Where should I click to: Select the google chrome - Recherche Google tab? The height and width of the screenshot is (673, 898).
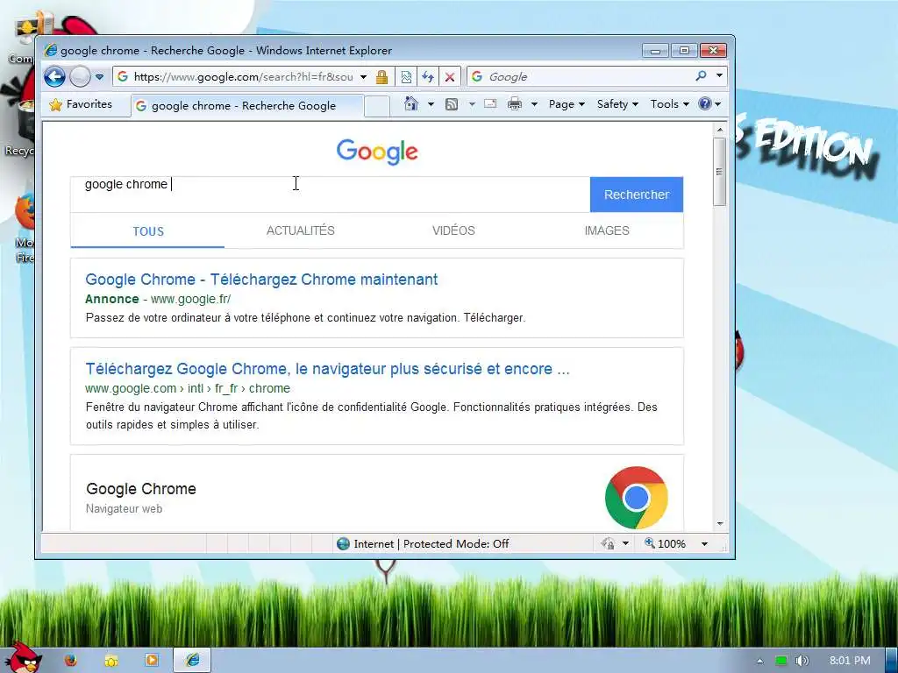(246, 106)
